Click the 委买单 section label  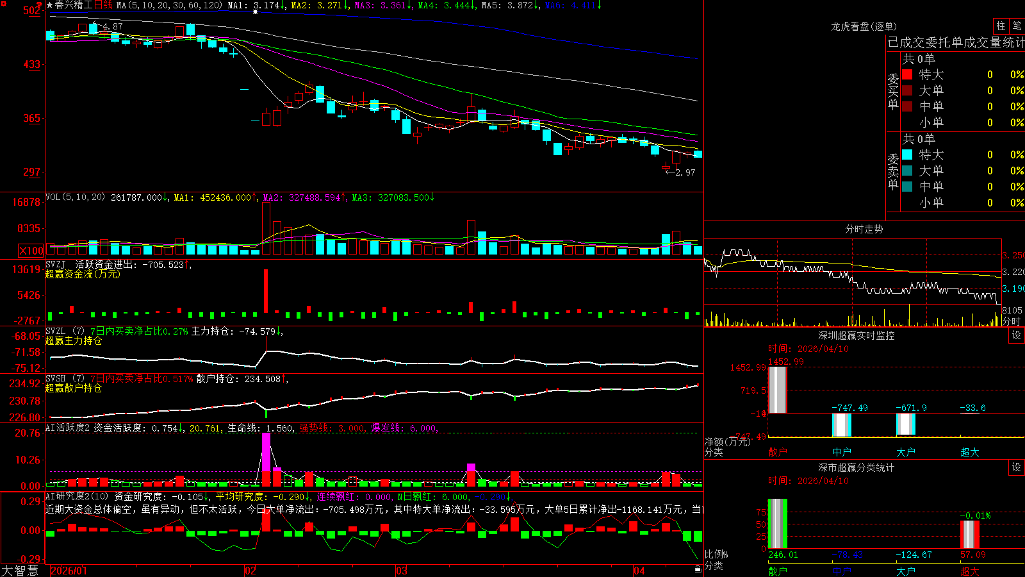click(x=893, y=90)
